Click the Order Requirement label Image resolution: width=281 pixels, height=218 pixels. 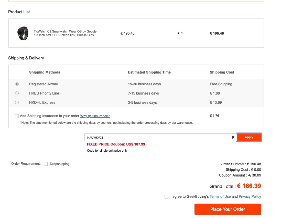coord(26,164)
